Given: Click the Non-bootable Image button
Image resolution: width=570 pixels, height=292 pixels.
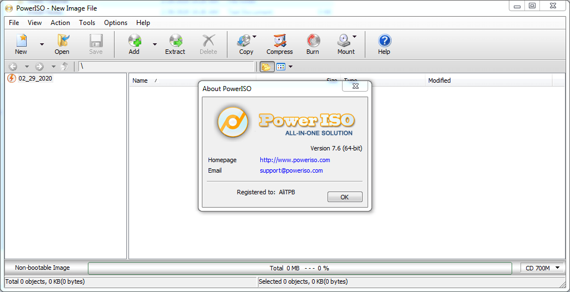Looking at the screenshot, I should pos(42,268).
